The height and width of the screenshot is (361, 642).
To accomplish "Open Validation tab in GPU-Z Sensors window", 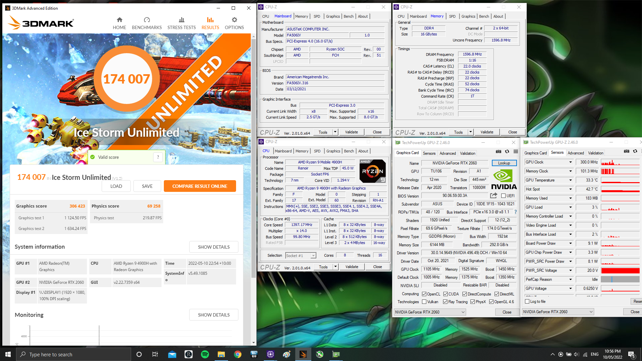I will click(596, 153).
